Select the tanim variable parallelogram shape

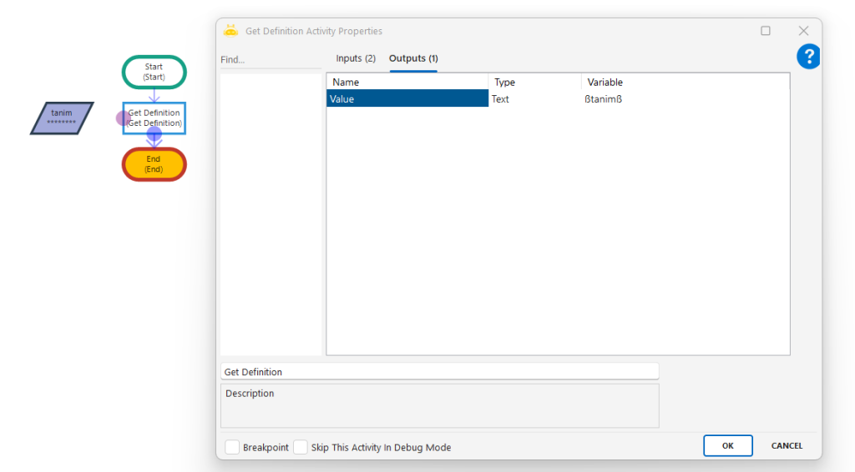tap(62, 118)
